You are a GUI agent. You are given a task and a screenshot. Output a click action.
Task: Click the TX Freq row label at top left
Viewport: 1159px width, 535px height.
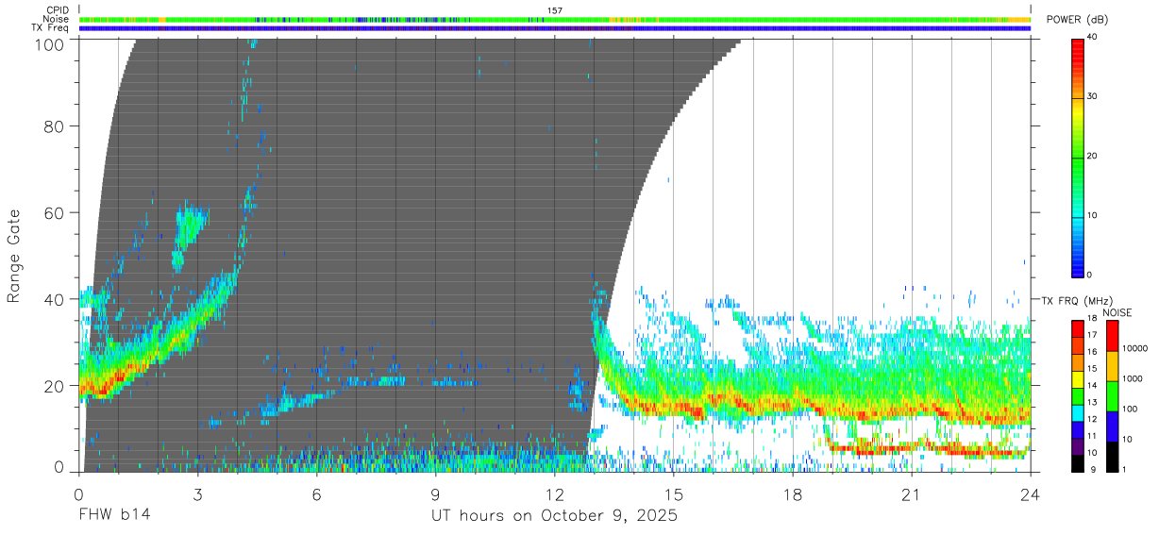coord(50,27)
